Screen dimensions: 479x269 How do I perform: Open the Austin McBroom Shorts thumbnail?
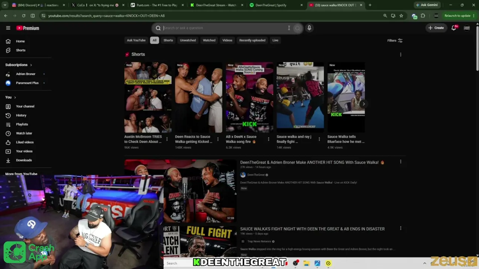click(x=148, y=98)
